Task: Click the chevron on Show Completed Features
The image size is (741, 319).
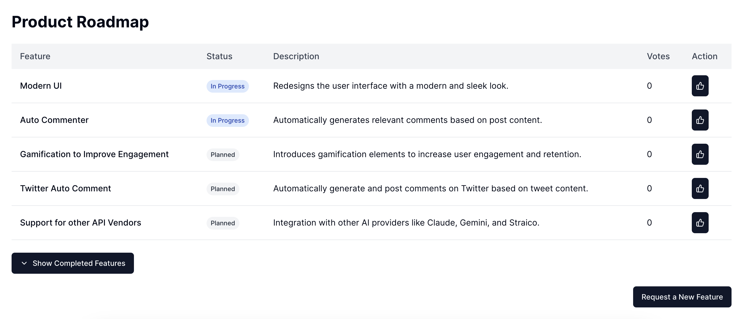Action: point(24,263)
